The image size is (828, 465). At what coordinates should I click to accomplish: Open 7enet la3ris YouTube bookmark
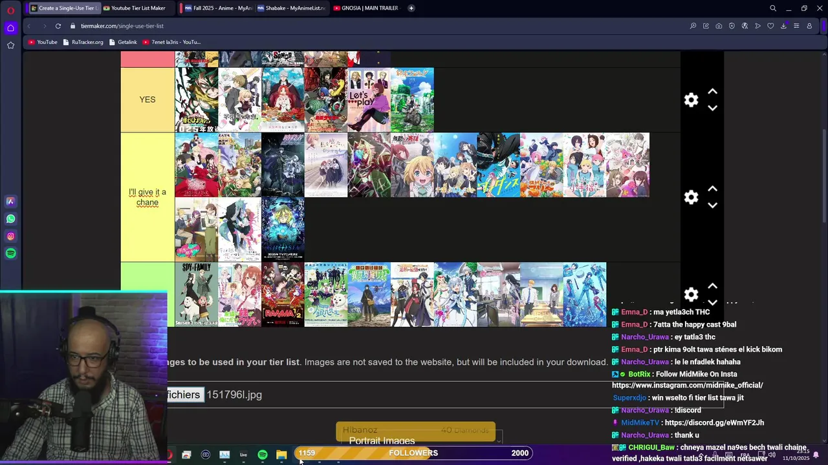(x=171, y=42)
